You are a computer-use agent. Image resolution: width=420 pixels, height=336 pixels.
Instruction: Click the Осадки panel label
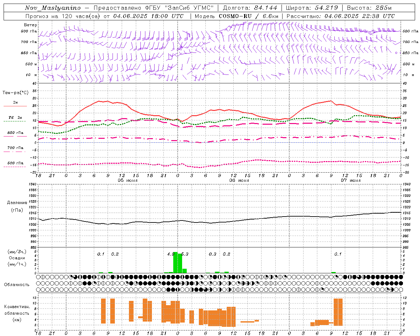17,258
